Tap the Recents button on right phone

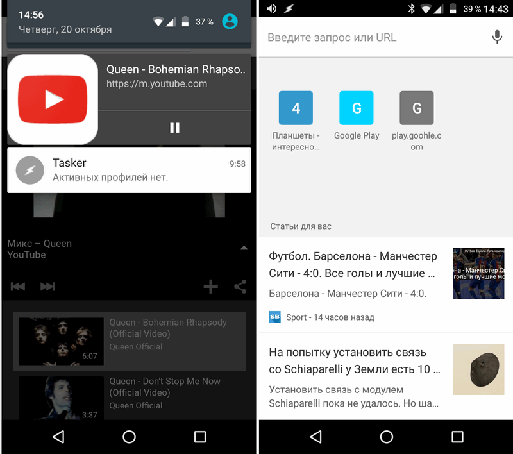457,437
